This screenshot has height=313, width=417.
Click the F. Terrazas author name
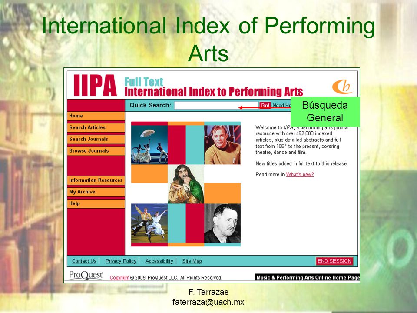click(208, 292)
